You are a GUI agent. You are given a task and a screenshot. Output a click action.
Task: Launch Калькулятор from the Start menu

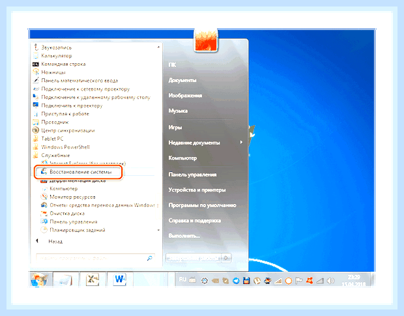57,55
